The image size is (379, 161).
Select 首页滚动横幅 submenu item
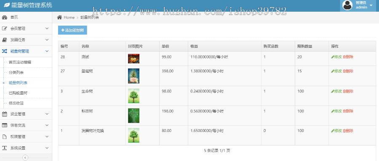[x=20, y=62]
